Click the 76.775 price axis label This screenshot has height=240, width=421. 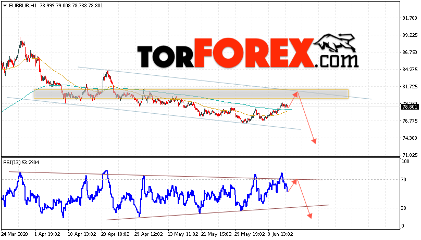pyautogui.click(x=410, y=121)
